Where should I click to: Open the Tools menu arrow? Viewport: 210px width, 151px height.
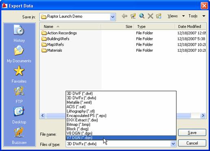coord(204,16)
